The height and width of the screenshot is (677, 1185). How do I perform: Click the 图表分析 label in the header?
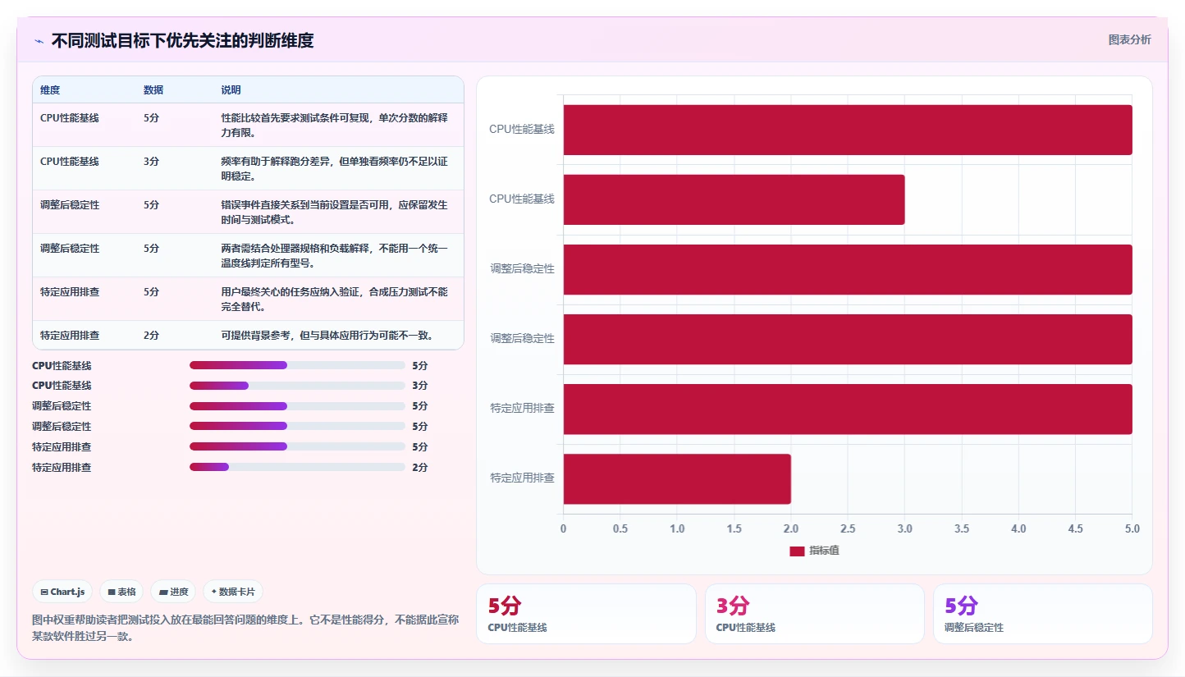pyautogui.click(x=1129, y=39)
